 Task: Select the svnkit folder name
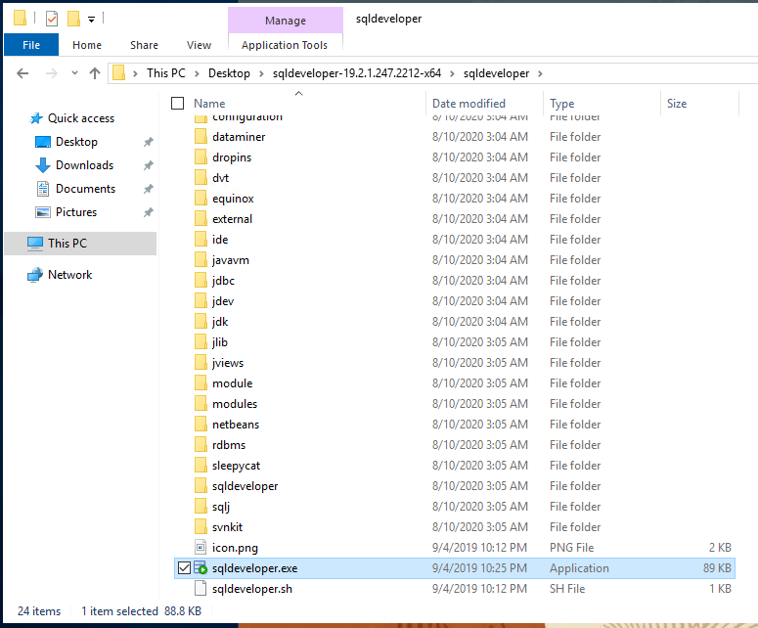coord(227,527)
